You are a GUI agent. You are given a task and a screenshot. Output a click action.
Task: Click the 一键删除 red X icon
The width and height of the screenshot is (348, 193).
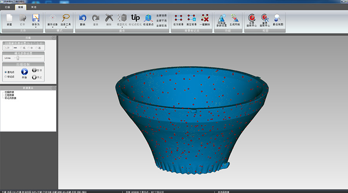(205, 18)
